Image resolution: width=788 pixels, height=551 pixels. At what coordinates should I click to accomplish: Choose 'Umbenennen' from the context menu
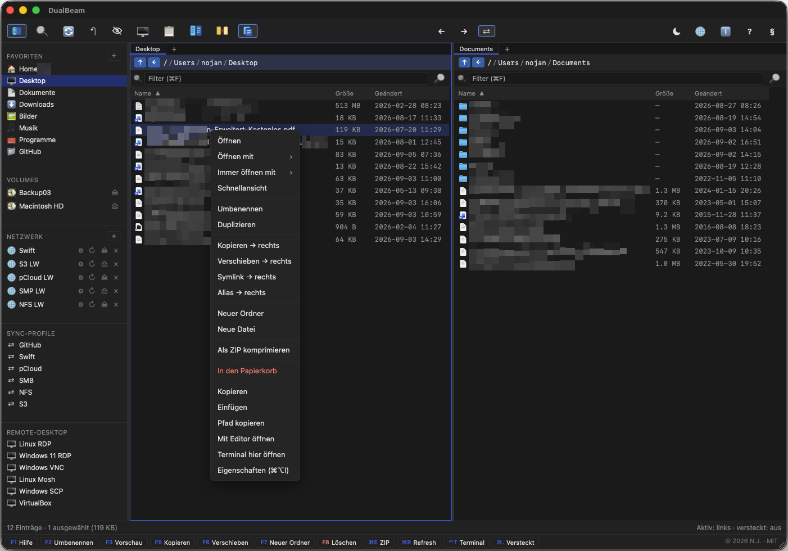click(x=255, y=209)
